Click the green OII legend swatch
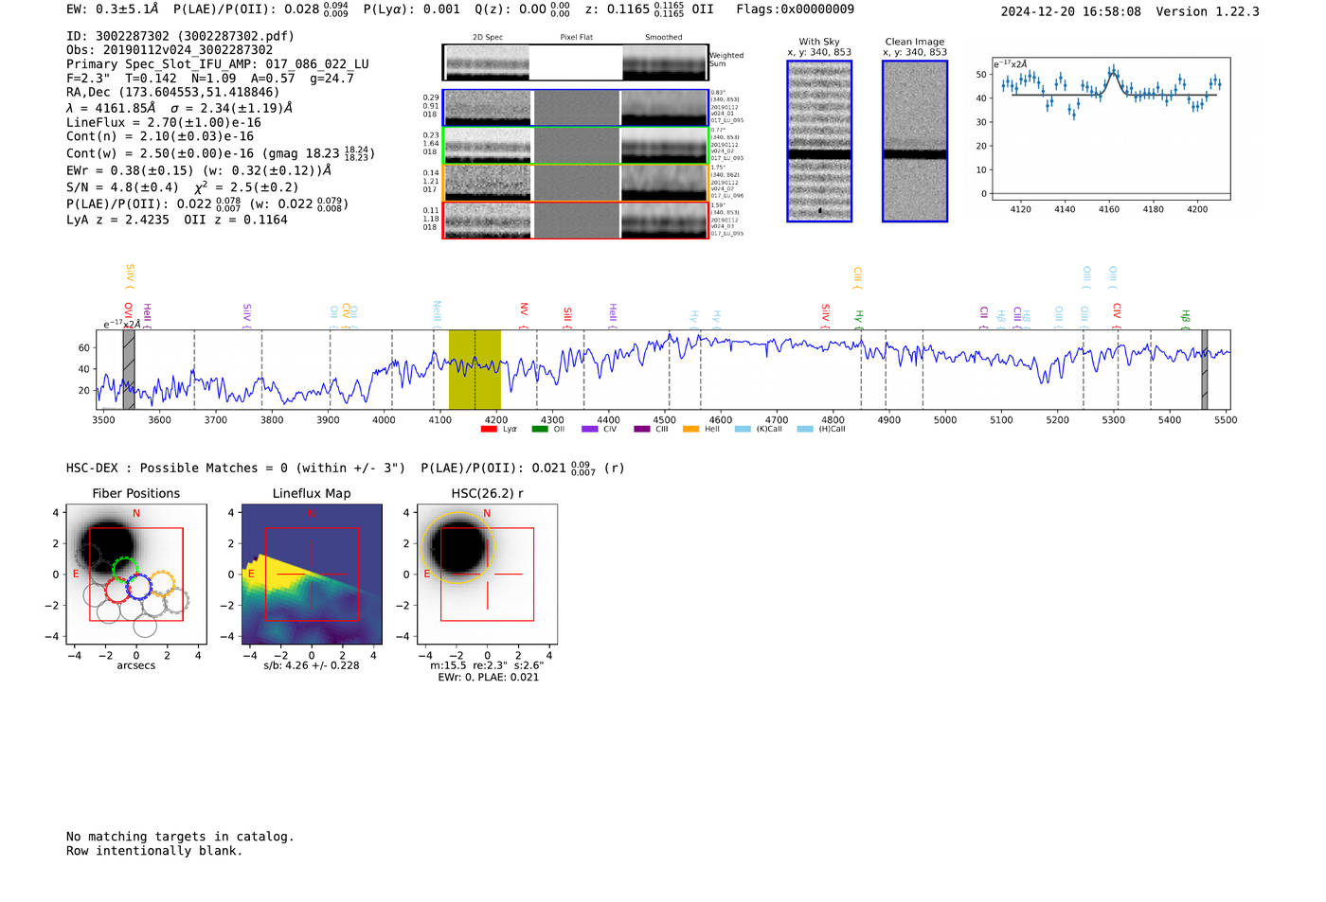Screen dimensions: 1326x902 click(540, 430)
